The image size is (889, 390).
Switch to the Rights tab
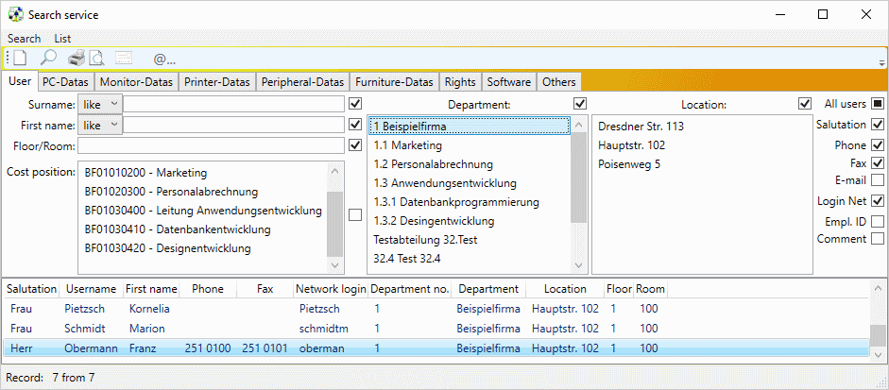coord(460,82)
